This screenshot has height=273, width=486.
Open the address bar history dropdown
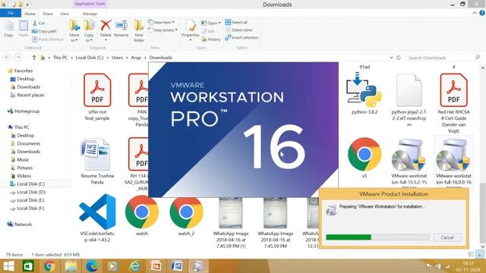click(x=391, y=58)
